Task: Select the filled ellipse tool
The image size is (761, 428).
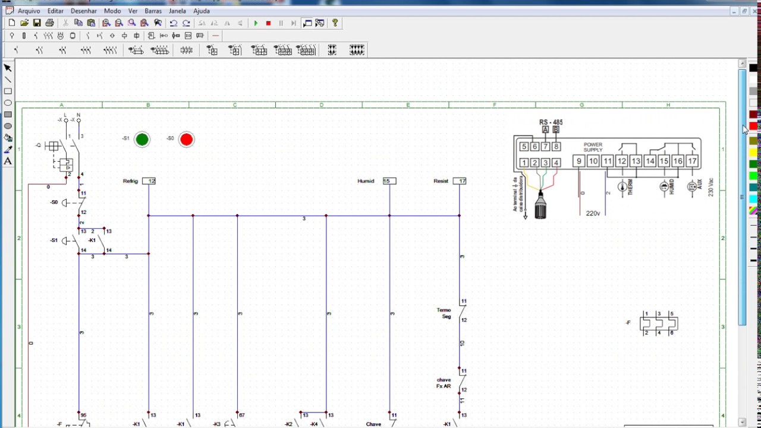Action: (8, 126)
